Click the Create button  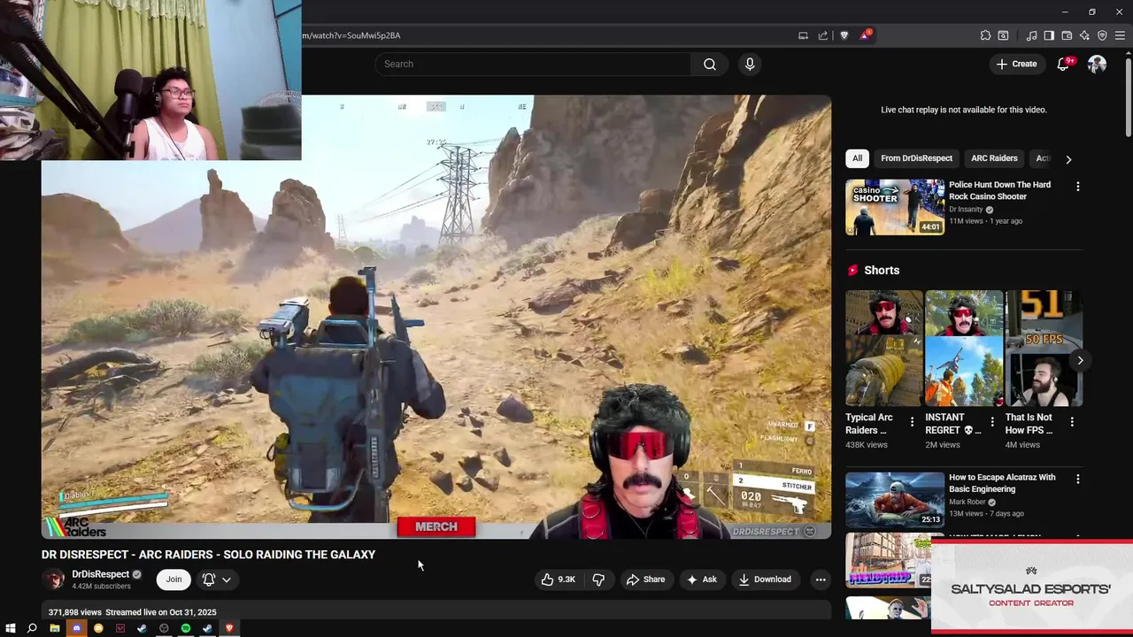(x=1016, y=64)
